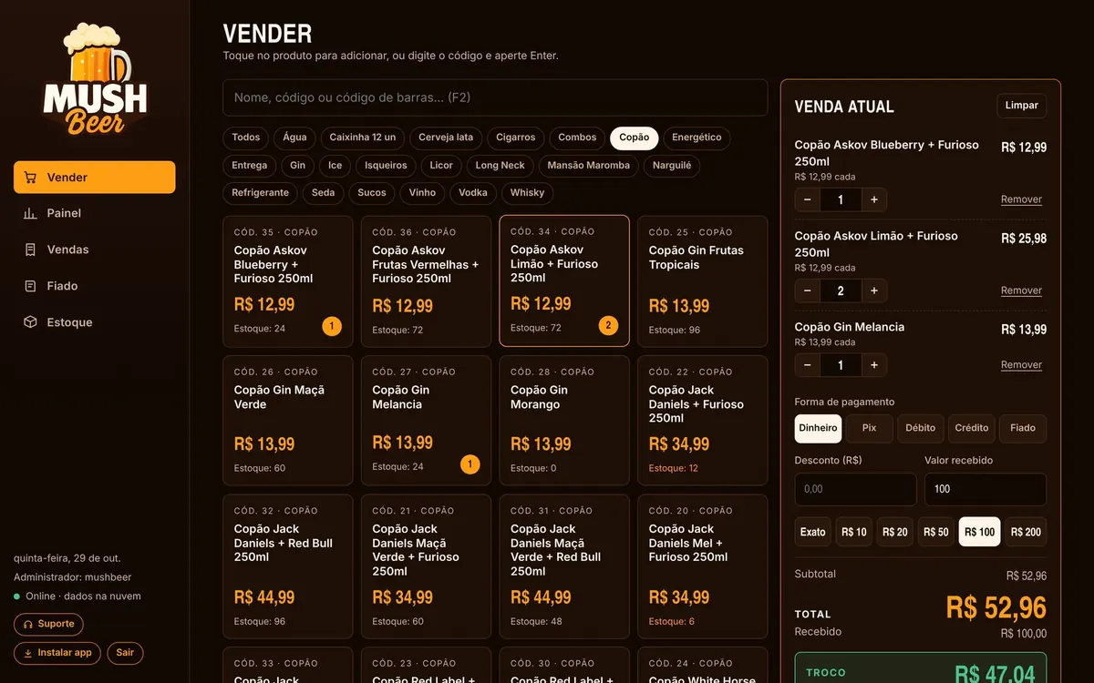This screenshot has height=683, width=1094.
Task: Click the headset icon on Suporte
Action: tap(28, 625)
